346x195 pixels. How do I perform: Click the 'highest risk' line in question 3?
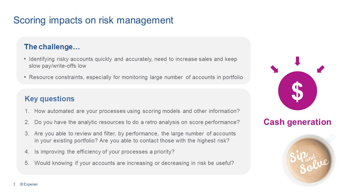[131, 140]
